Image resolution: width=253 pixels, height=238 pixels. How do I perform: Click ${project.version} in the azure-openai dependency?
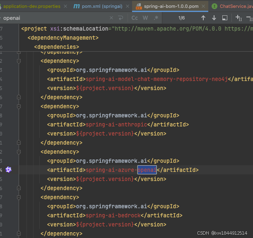click(105, 179)
